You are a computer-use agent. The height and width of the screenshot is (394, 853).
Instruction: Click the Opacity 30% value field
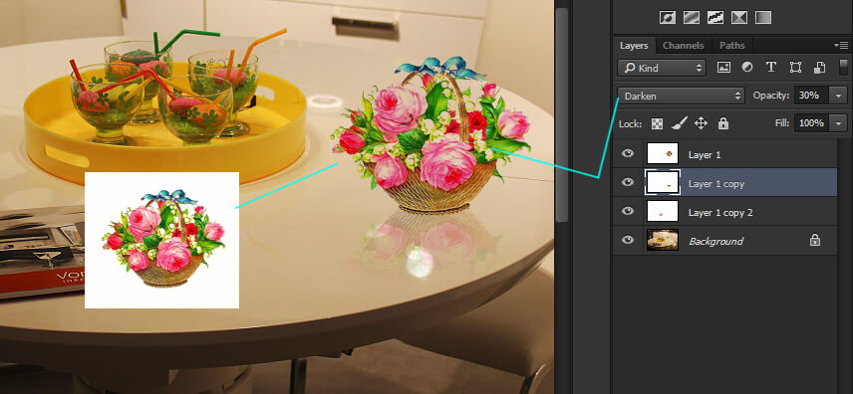pos(812,96)
